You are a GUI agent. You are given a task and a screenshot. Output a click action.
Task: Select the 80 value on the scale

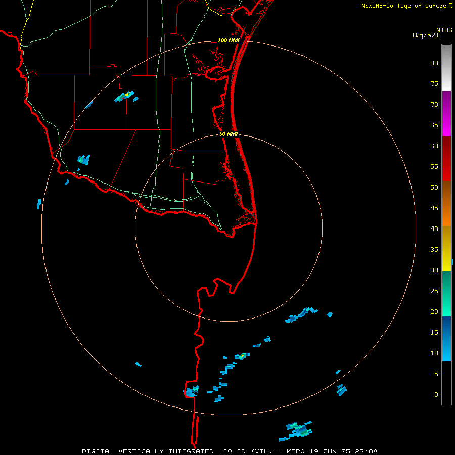point(434,63)
